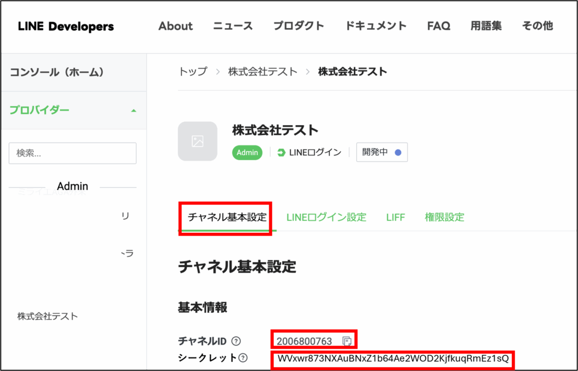
Task: Open the その他 header menu
Action: click(537, 26)
